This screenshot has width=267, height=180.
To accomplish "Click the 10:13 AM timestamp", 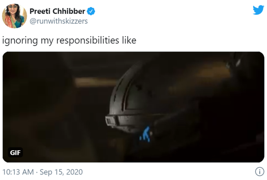I will point(18,172).
